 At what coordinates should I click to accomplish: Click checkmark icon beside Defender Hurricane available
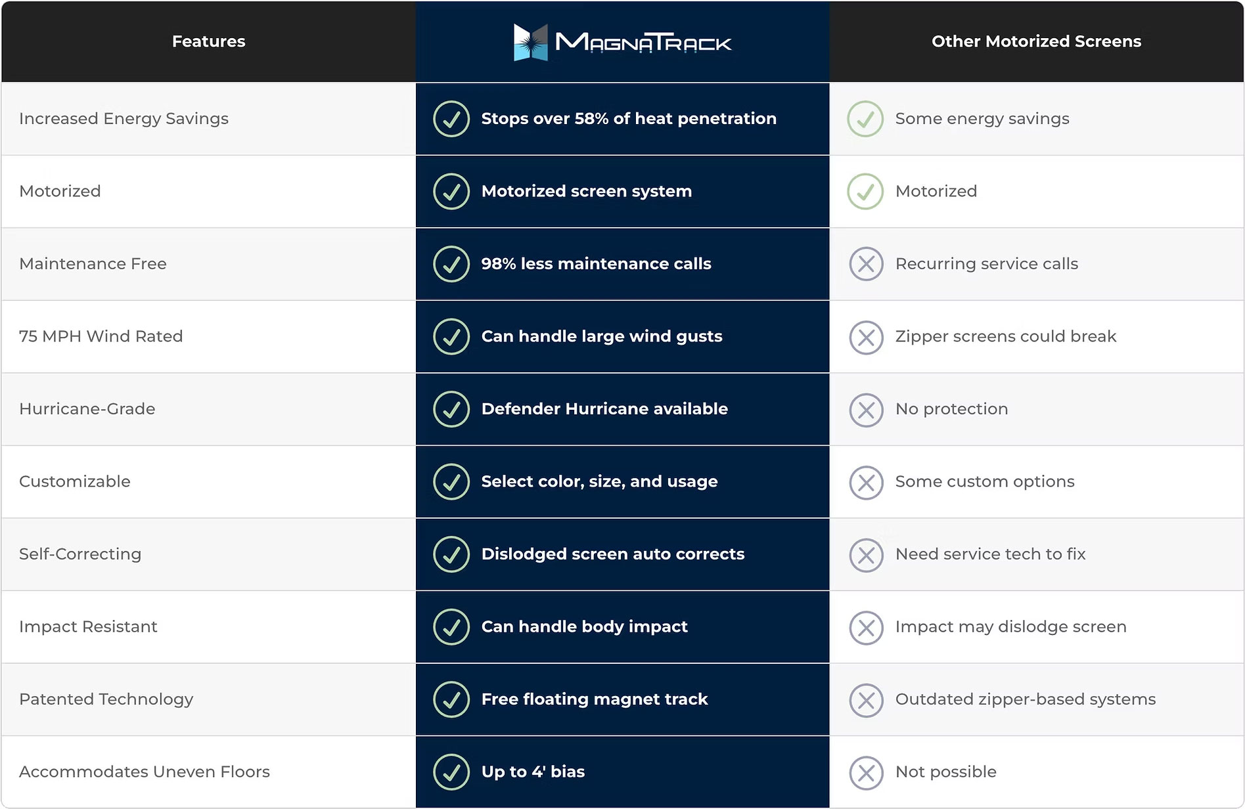click(x=451, y=409)
